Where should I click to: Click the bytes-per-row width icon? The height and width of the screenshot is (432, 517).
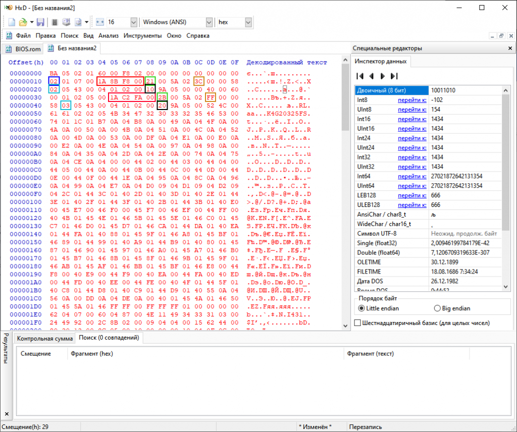[x=100, y=22]
